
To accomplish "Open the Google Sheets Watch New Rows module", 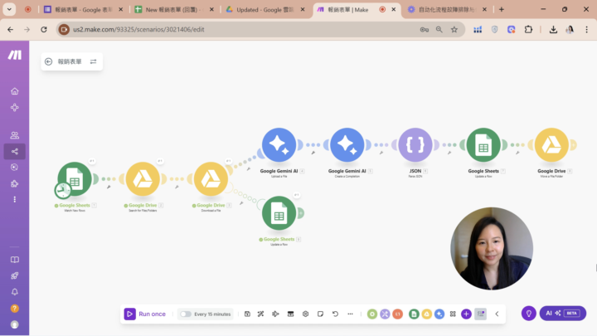I will click(75, 178).
